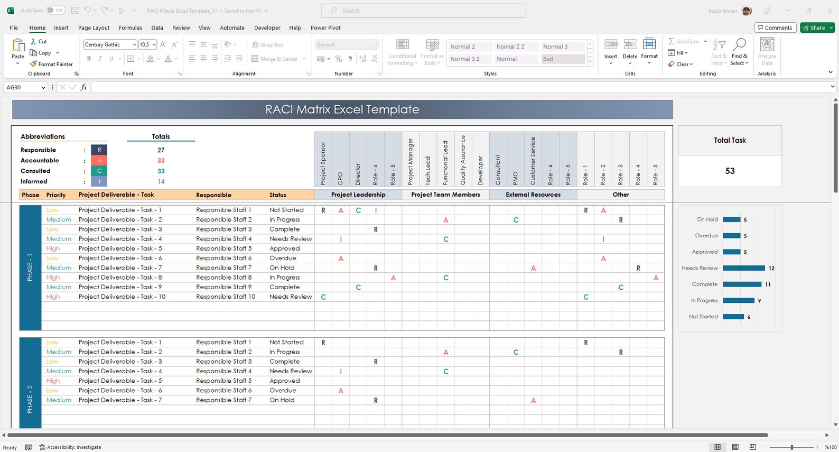The width and height of the screenshot is (839, 452).
Task: Open the Formulas tab
Action: pyautogui.click(x=130, y=28)
